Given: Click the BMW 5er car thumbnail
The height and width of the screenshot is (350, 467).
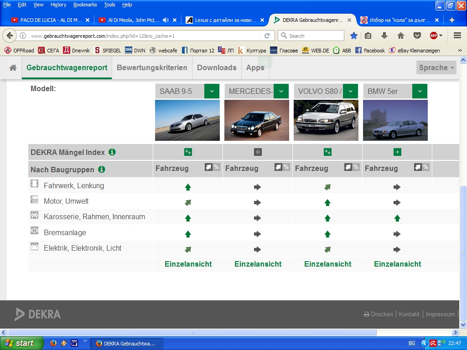Looking at the screenshot, I should [x=395, y=120].
